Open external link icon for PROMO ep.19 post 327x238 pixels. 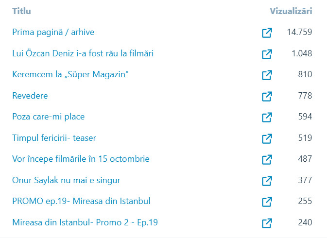[x=267, y=202]
